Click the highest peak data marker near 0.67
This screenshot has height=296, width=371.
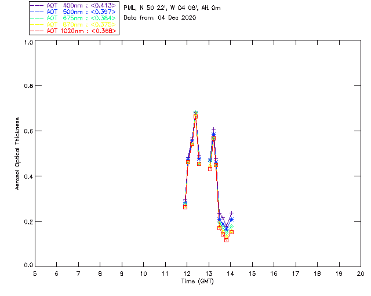(195, 116)
